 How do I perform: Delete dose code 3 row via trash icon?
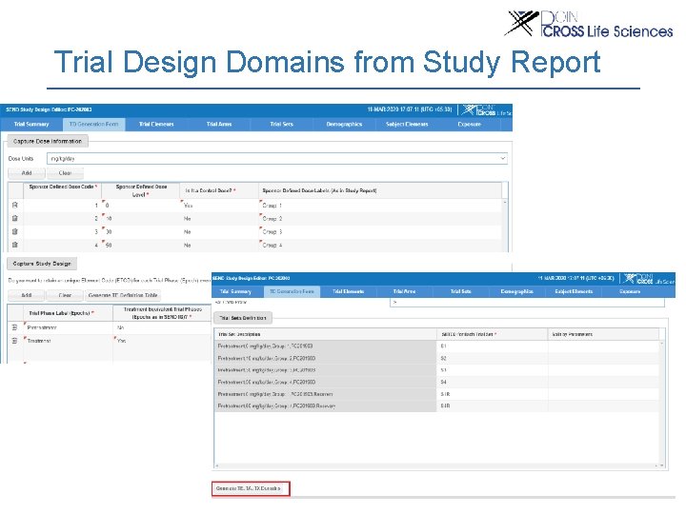(x=15, y=231)
